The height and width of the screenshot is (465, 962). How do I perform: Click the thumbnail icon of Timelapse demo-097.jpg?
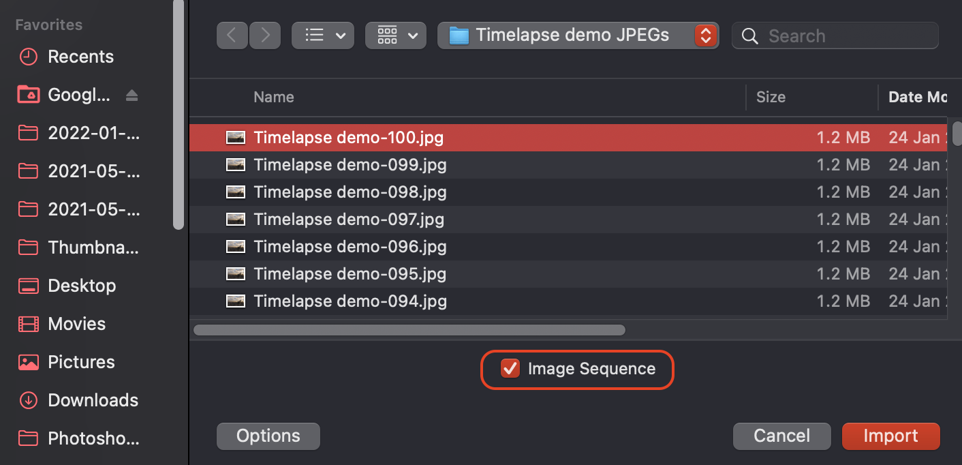tap(236, 220)
